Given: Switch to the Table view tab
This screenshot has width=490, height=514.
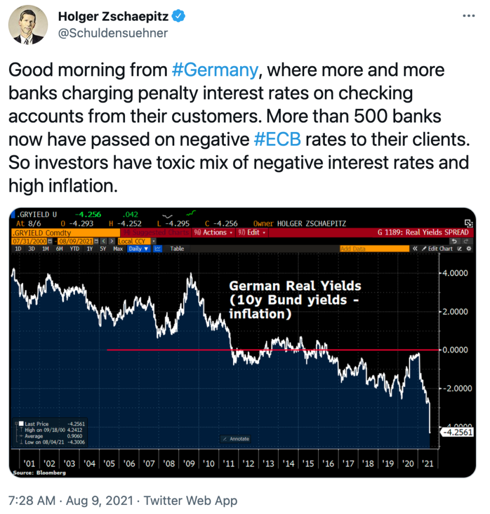Looking at the screenshot, I should 177,249.
